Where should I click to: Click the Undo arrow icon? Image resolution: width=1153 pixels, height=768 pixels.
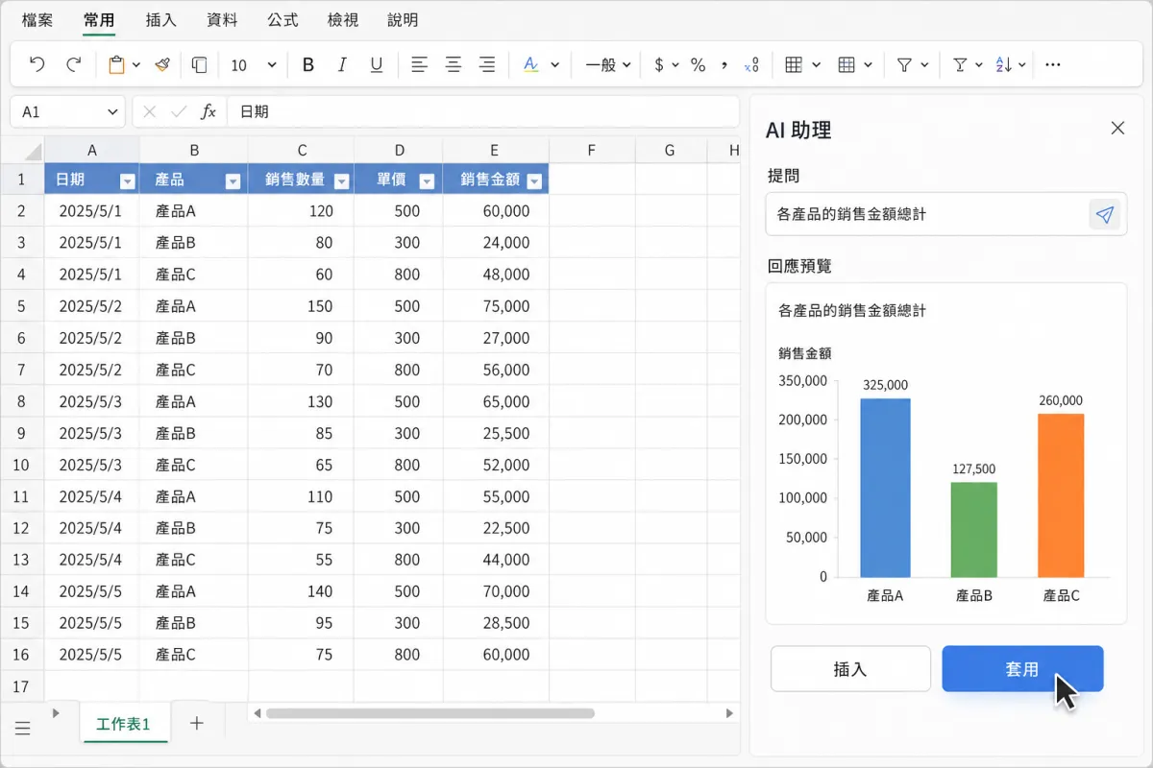(x=37, y=64)
